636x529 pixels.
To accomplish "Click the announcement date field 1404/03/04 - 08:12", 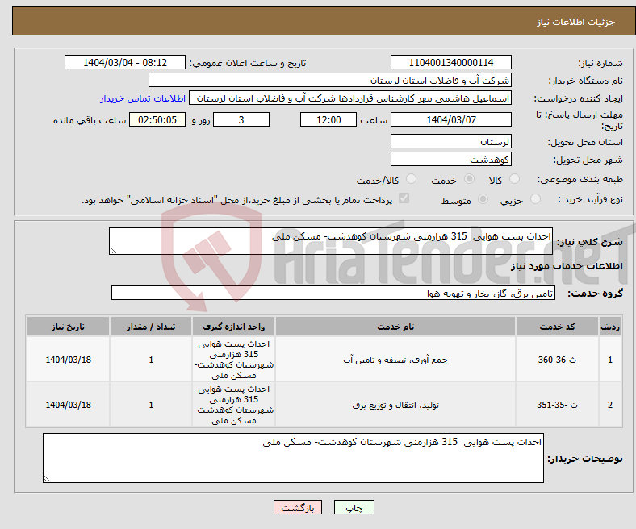I will point(125,62).
